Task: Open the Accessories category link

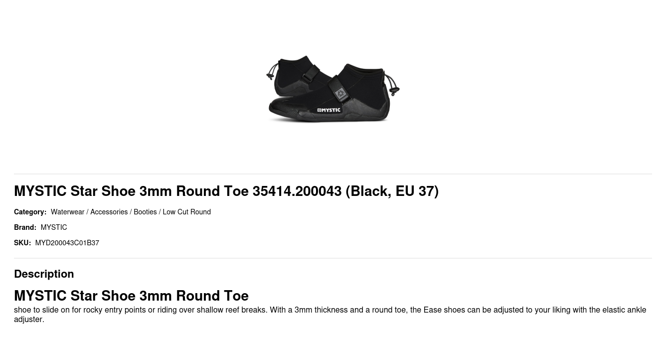Action: 109,212
